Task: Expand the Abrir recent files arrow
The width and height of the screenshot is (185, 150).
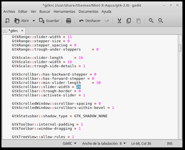Action: [34, 21]
